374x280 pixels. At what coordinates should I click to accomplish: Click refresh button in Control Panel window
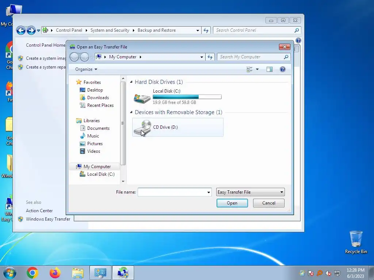(x=206, y=31)
